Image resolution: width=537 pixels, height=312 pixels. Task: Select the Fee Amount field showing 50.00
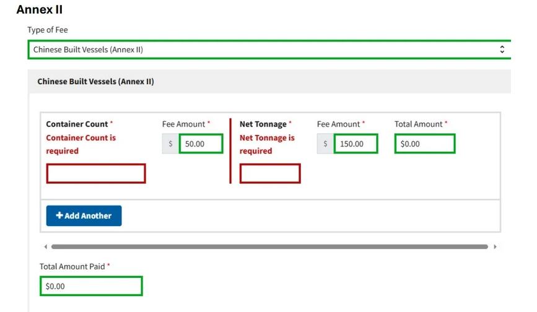click(201, 144)
